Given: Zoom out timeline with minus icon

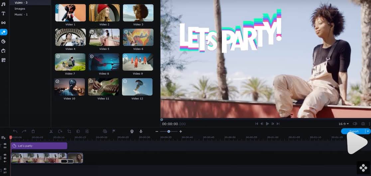Looking at the screenshot, I should (x=157, y=132).
